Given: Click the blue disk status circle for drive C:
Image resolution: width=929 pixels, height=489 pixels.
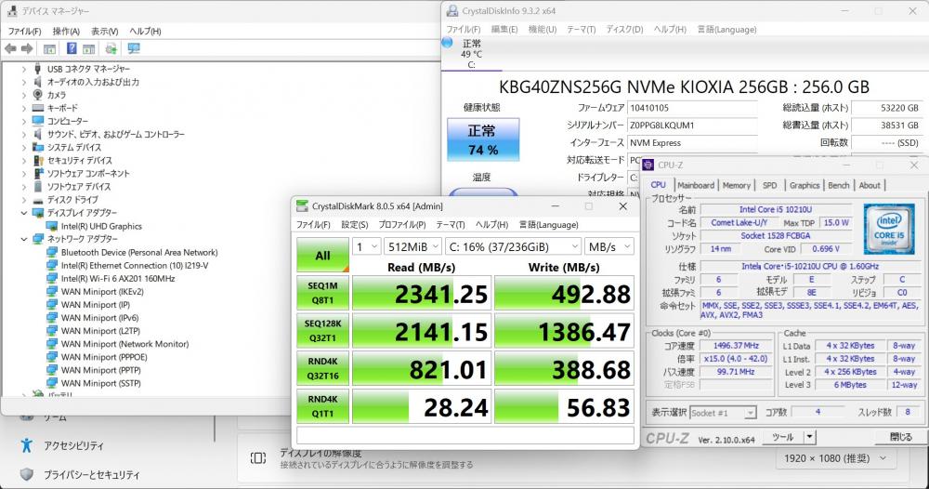Looking at the screenshot, I should (x=448, y=43).
